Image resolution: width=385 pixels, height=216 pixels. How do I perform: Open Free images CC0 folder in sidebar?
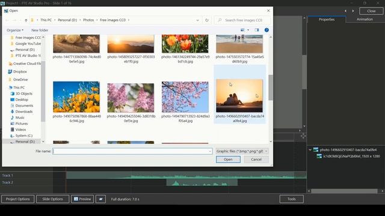[25, 38]
